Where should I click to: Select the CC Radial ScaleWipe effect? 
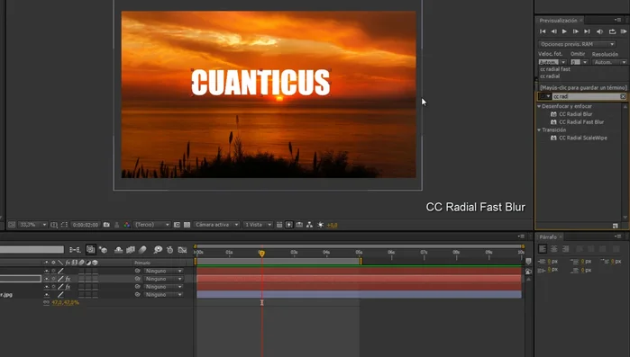(x=582, y=138)
